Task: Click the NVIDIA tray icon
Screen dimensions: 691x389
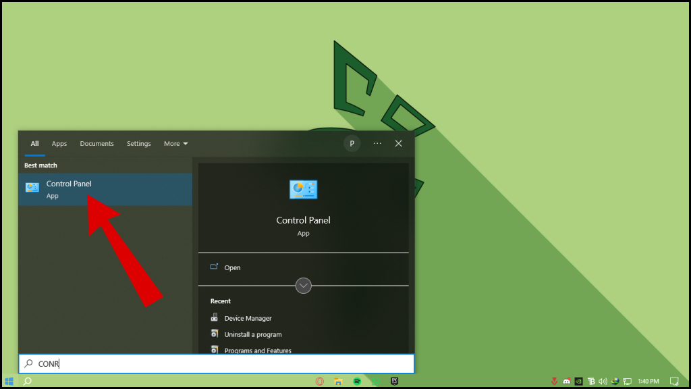Action: [578, 381]
